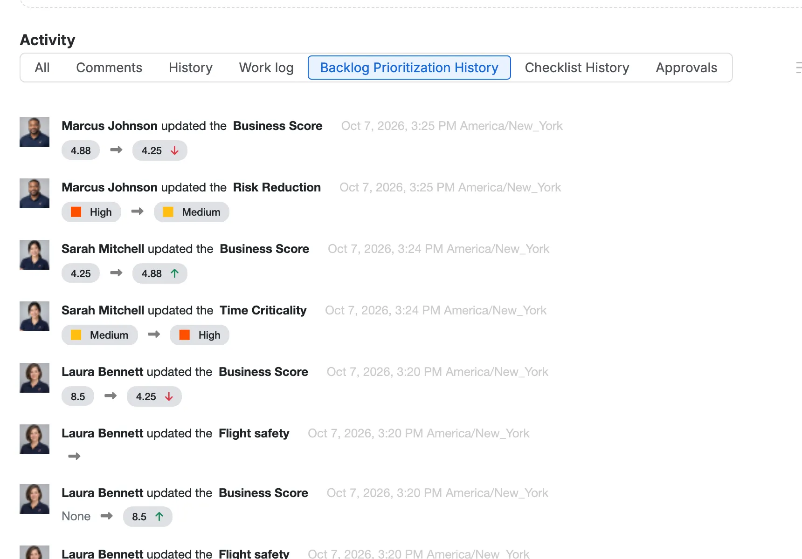Viewport: 802px width, 559px height.
Task: Click the orange square in Risk Reduction's High chip
Action: [76, 212]
